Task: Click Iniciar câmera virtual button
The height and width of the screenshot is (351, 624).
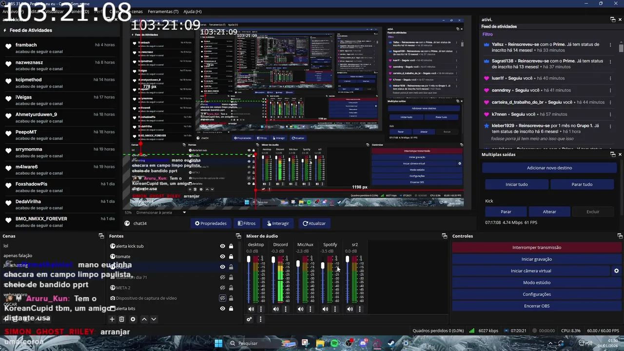Action: point(531,271)
